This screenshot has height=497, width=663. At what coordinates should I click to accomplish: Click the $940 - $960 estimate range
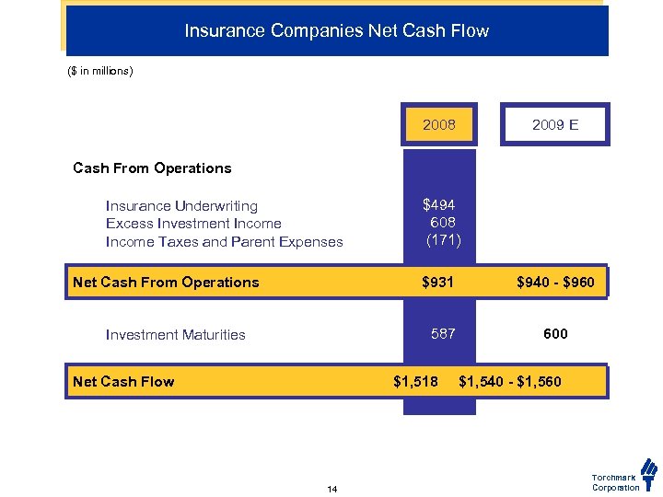(555, 283)
